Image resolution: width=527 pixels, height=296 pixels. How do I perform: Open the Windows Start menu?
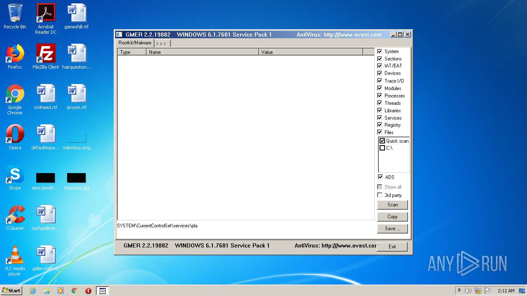tap(12, 291)
